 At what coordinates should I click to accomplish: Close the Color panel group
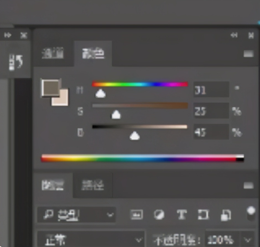click(x=251, y=35)
